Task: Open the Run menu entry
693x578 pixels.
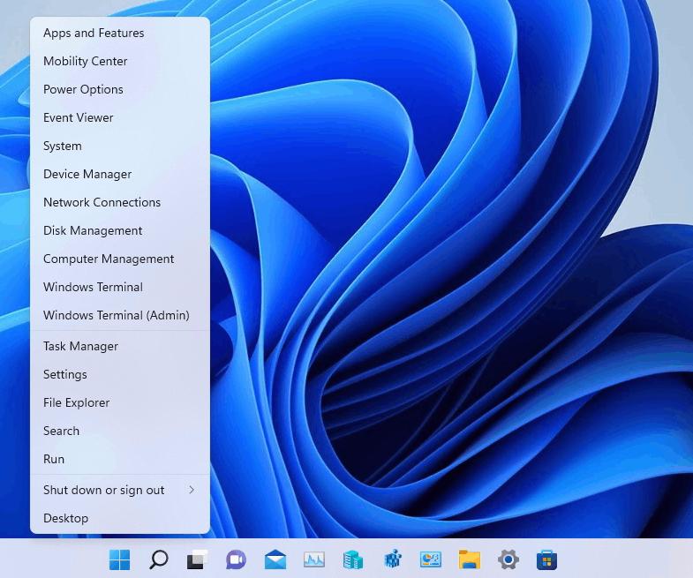Action: click(x=120, y=460)
